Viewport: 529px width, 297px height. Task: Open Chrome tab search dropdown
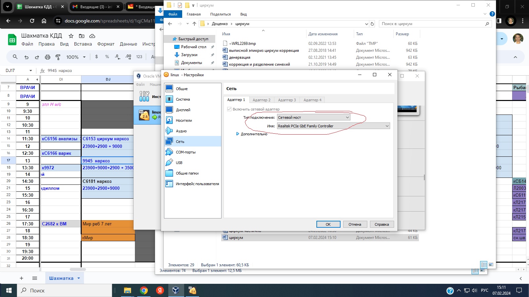[7, 7]
